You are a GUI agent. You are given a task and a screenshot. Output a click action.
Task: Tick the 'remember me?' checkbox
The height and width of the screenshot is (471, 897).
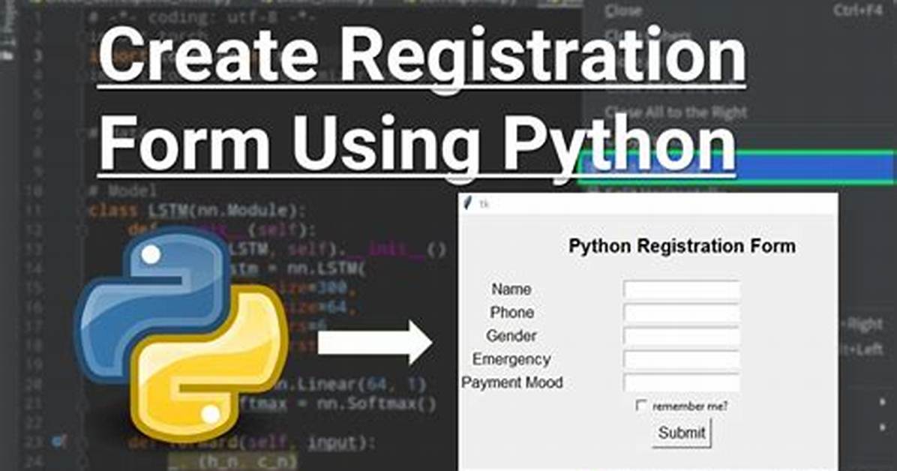641,406
